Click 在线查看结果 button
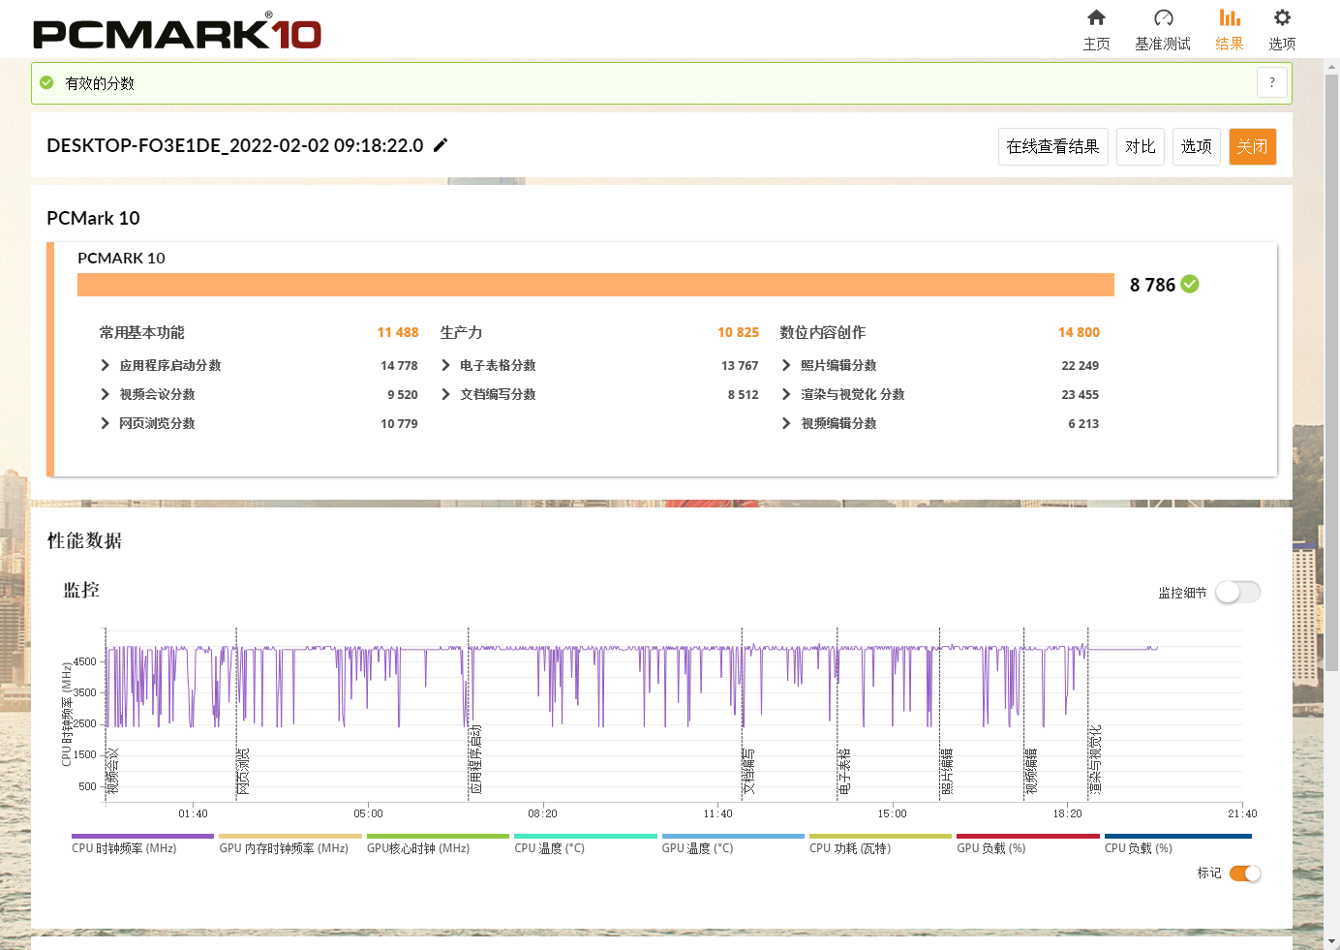 point(1053,146)
